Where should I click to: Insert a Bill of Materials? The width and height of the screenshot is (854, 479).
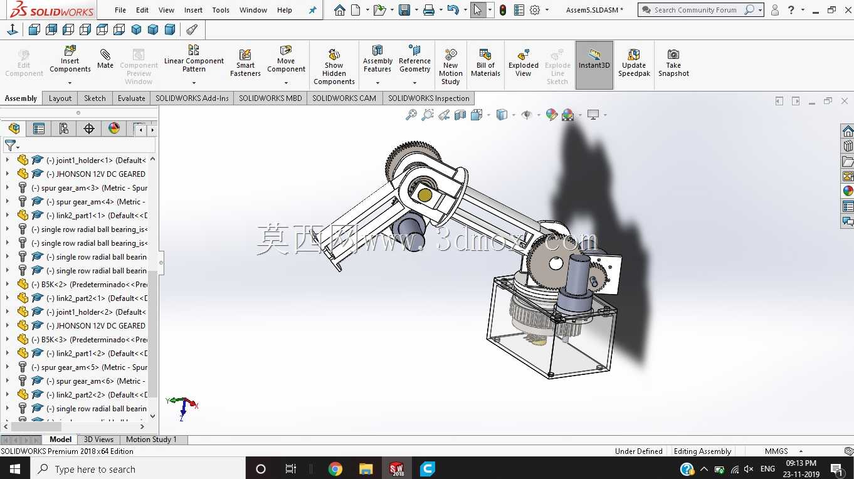pos(485,63)
